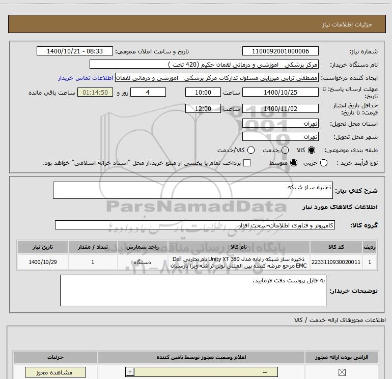Click the delivery province field تهران
Image resolution: width=392 pixels, height=379 pixels.
click(280, 124)
